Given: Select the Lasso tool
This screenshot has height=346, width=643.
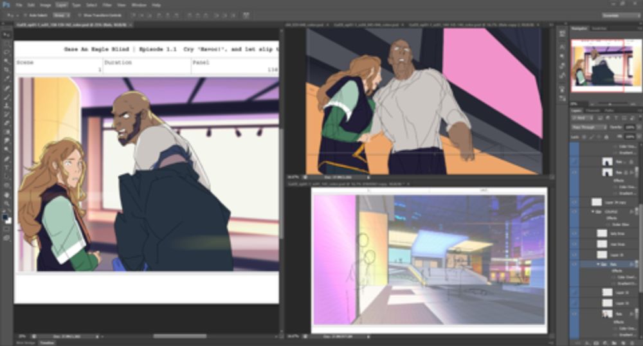Looking at the screenshot, I should 6,52.
